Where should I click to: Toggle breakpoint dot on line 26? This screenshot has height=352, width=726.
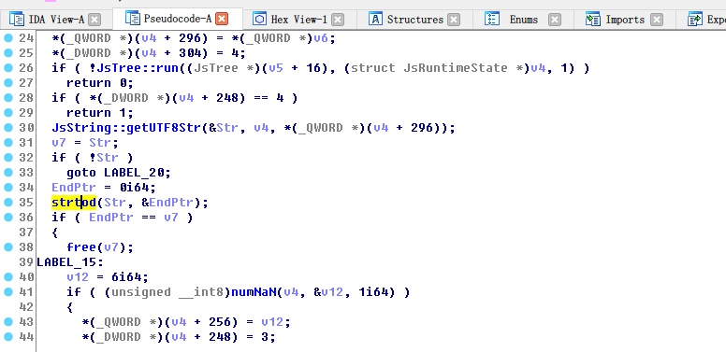point(8,68)
